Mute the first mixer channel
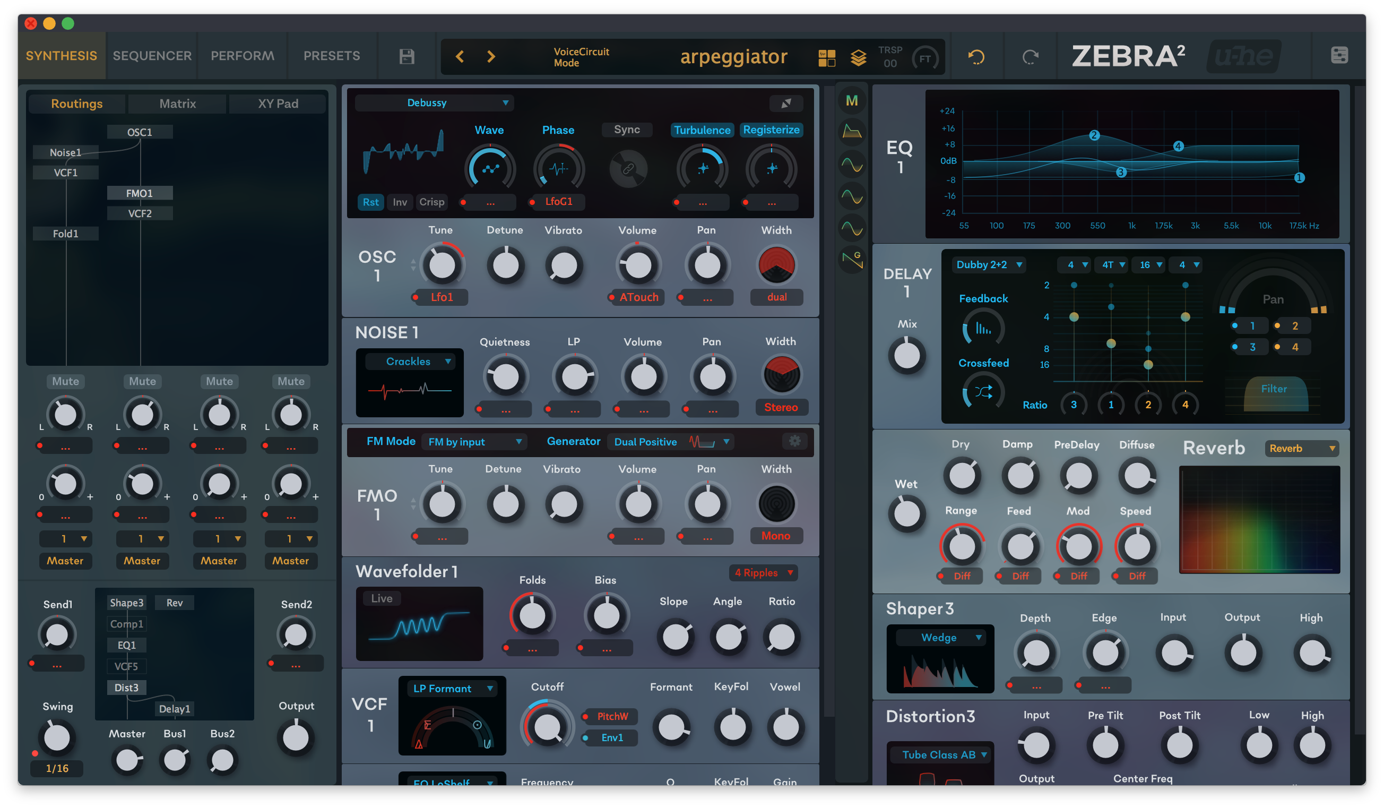The width and height of the screenshot is (1384, 807). [x=65, y=381]
